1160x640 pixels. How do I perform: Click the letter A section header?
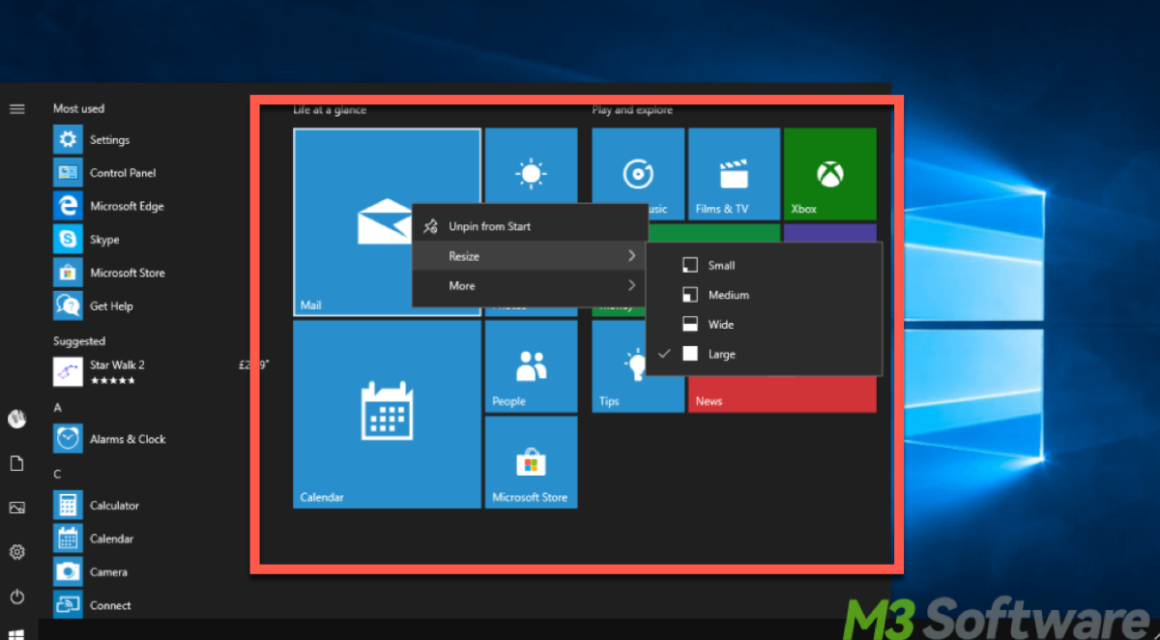[57, 408]
